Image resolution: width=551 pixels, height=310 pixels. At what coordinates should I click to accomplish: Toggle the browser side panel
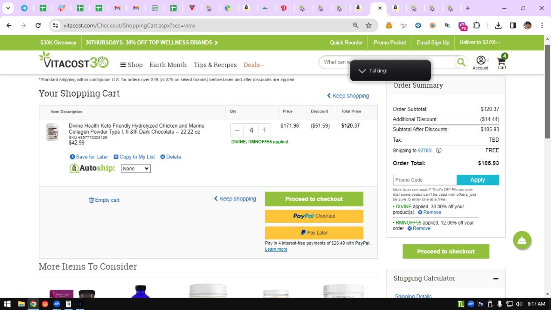[513, 25]
